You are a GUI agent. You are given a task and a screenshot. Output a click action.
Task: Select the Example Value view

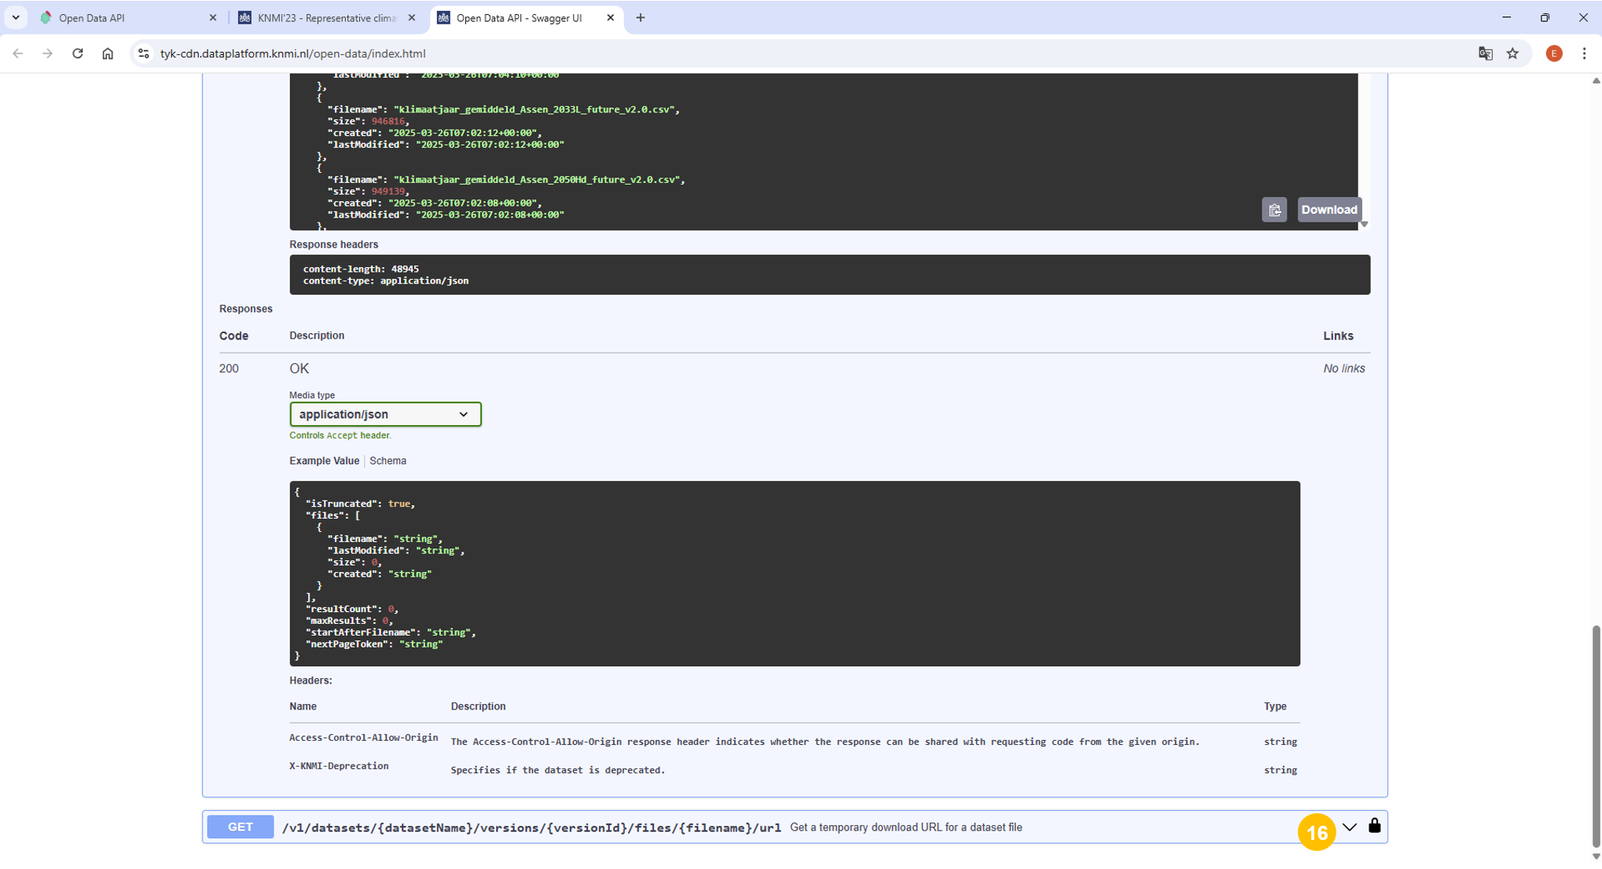(324, 461)
